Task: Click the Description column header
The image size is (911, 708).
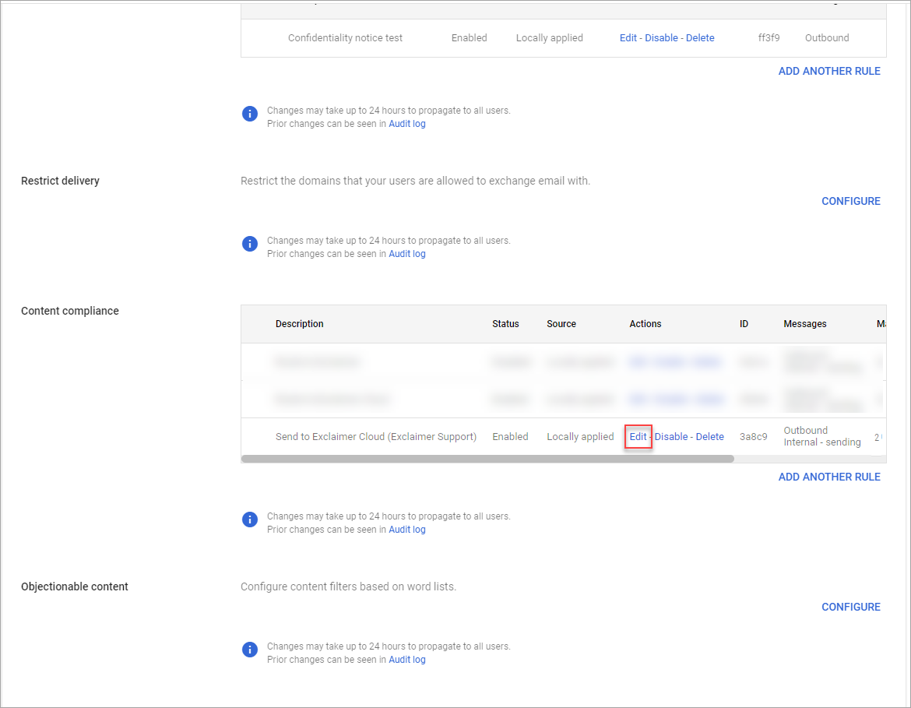Action: pos(299,323)
